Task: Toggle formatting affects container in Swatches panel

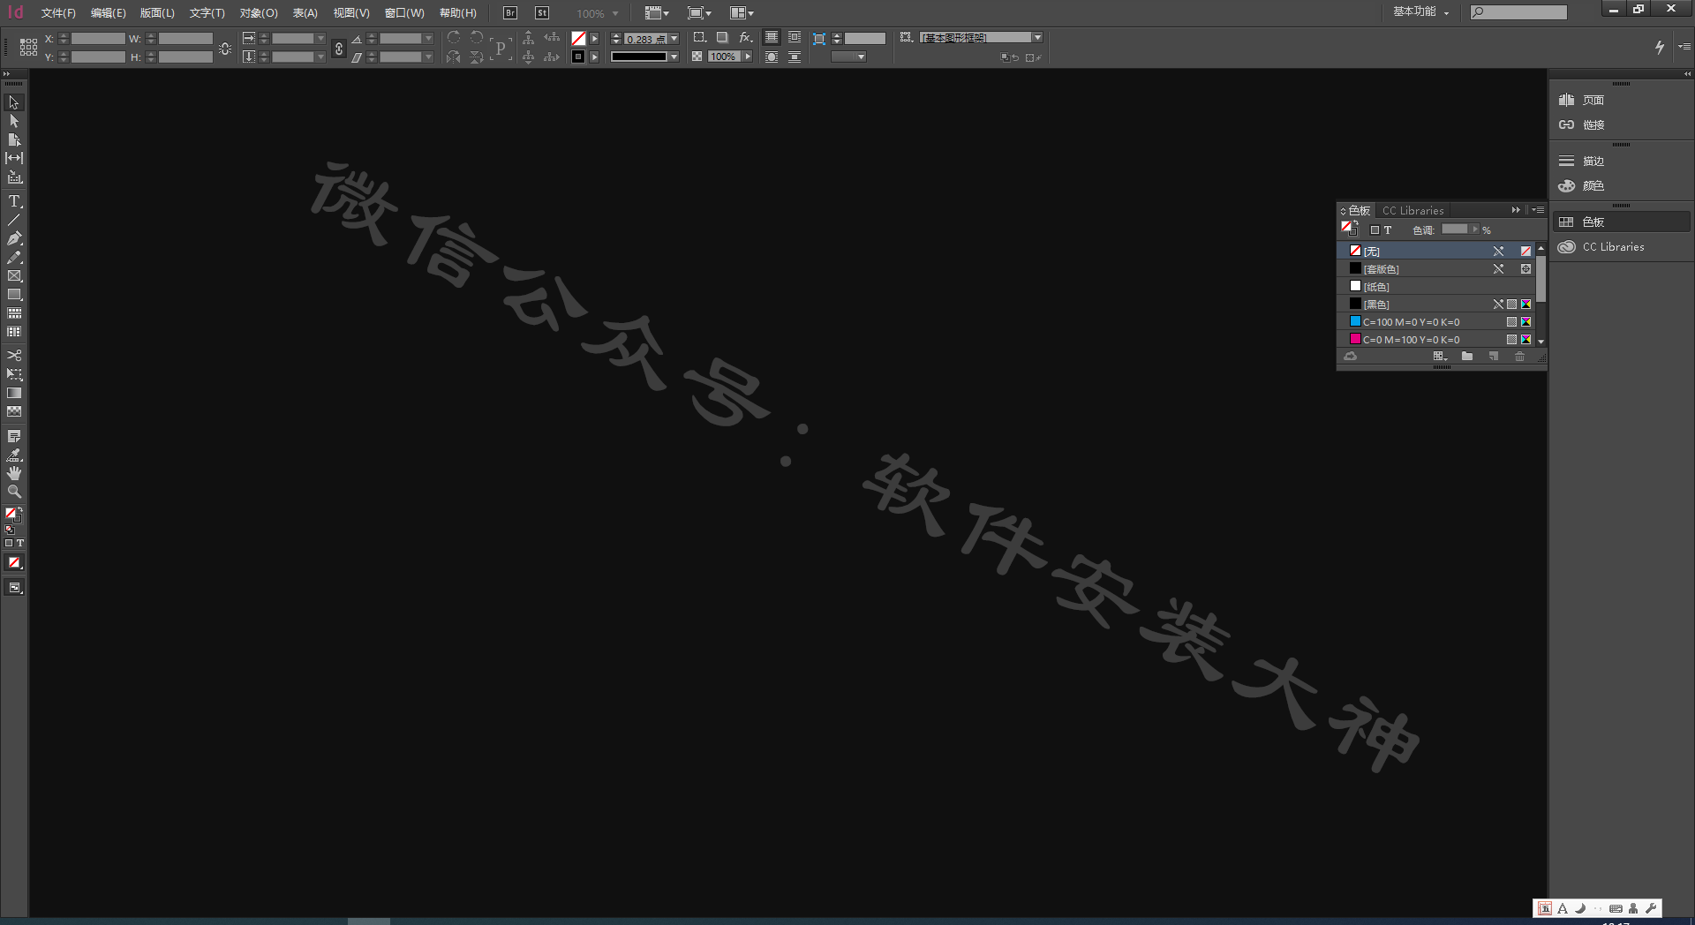Action: tap(1375, 230)
